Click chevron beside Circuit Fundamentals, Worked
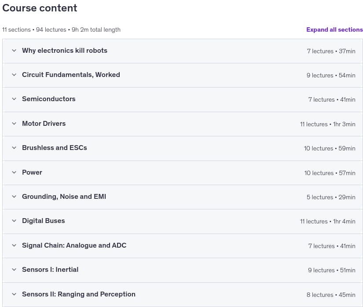The image size is (363, 307). (14, 75)
